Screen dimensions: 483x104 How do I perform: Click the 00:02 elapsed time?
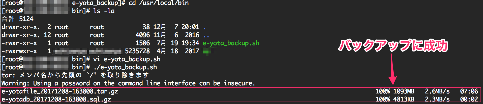(x=469, y=99)
